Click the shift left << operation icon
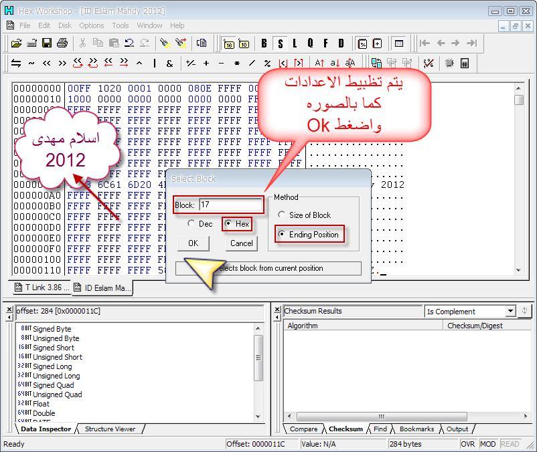 [47, 64]
